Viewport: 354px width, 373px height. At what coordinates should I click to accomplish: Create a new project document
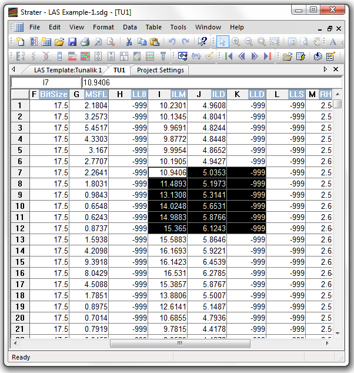pyautogui.click(x=20, y=42)
